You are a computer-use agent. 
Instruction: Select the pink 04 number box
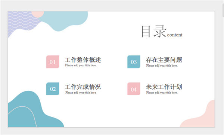pyautogui.click(x=134, y=89)
